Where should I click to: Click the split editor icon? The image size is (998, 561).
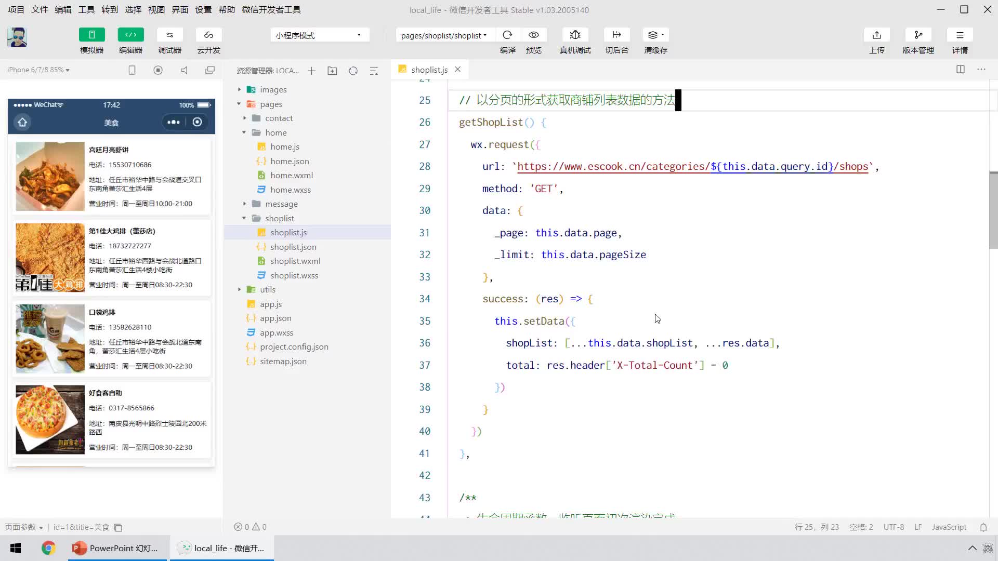point(961,69)
